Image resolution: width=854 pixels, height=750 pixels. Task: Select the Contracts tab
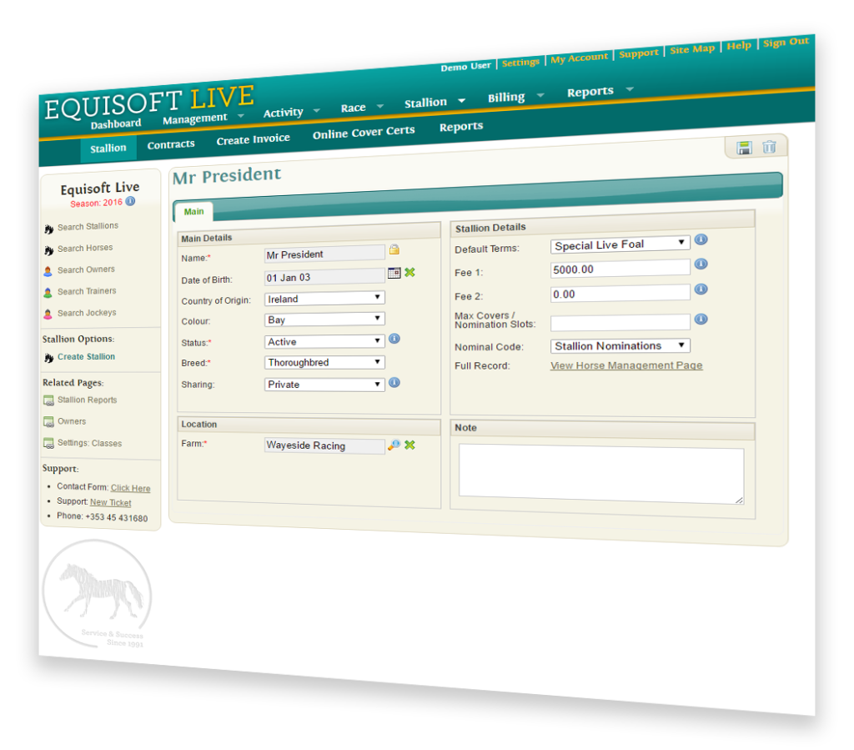170,143
